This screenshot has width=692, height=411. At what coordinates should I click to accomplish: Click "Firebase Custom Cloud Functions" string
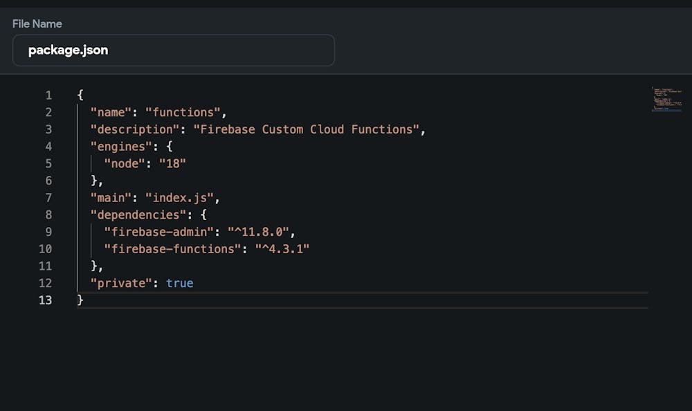click(307, 129)
